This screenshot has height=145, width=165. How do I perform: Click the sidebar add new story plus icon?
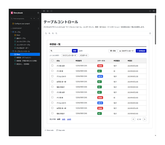pyautogui.click(x=38, y=19)
